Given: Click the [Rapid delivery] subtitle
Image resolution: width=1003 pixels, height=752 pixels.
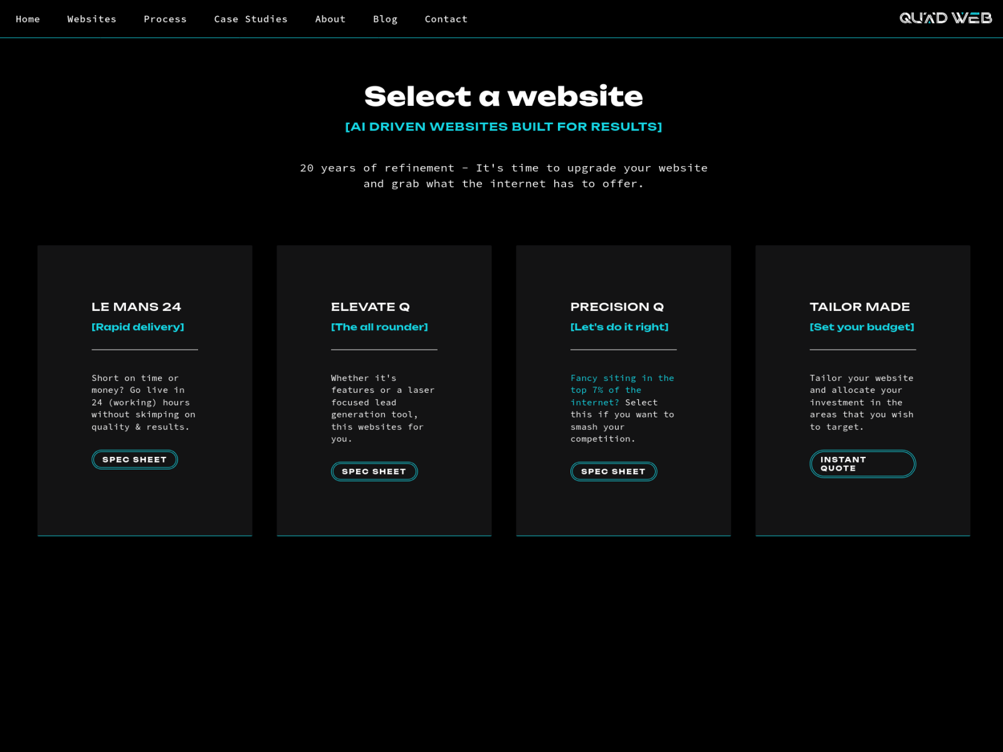Looking at the screenshot, I should (x=138, y=327).
